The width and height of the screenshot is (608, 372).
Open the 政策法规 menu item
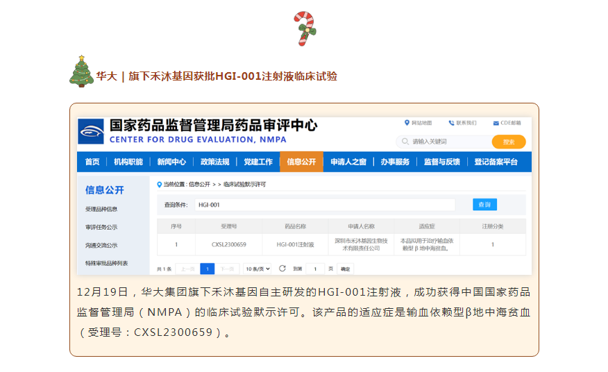[215, 162]
